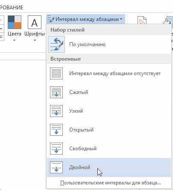Screen dimensions: 173x190
Task: Choose the Двойной spacing option
Action: click(x=109, y=167)
